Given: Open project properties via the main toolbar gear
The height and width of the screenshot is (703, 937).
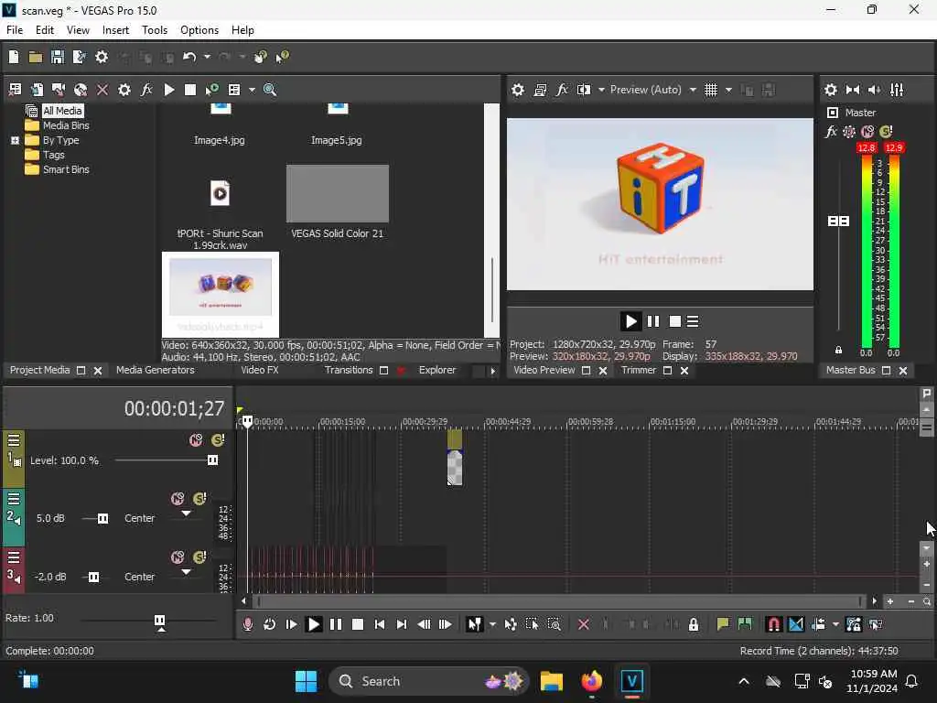Looking at the screenshot, I should [102, 57].
